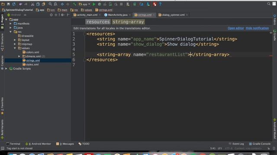
Task: Click the red Fabric toolbar icon
Action: 155,4
